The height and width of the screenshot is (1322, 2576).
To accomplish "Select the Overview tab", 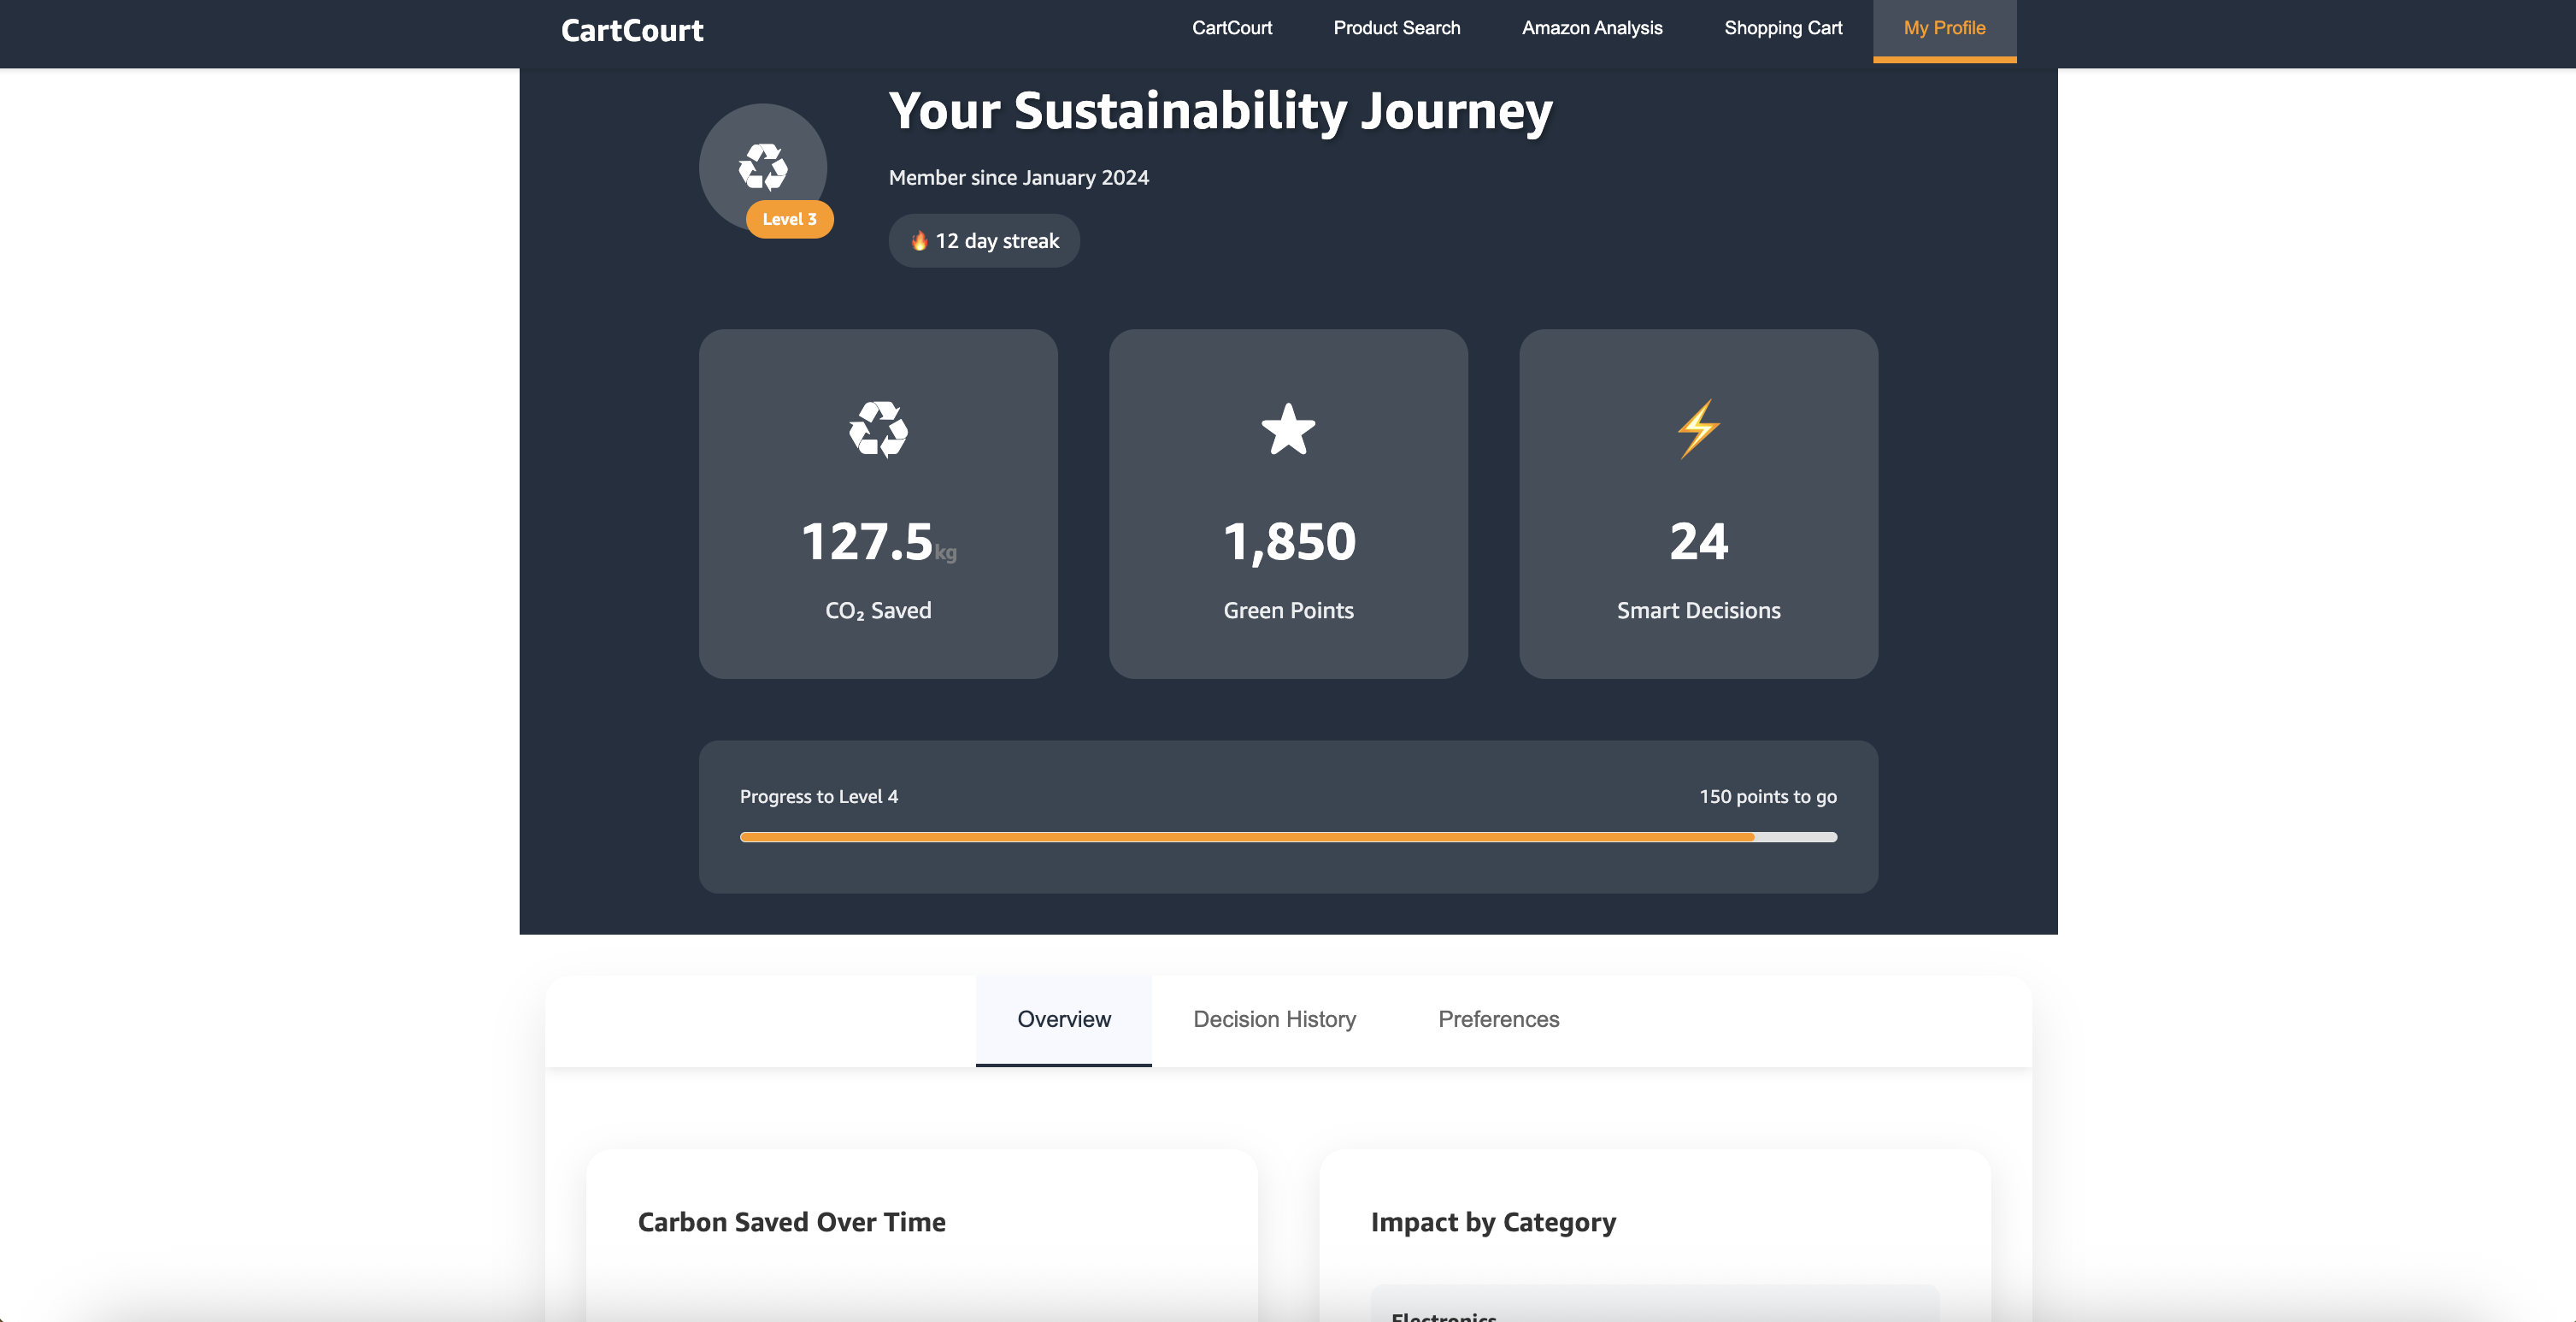I will tap(1063, 1018).
